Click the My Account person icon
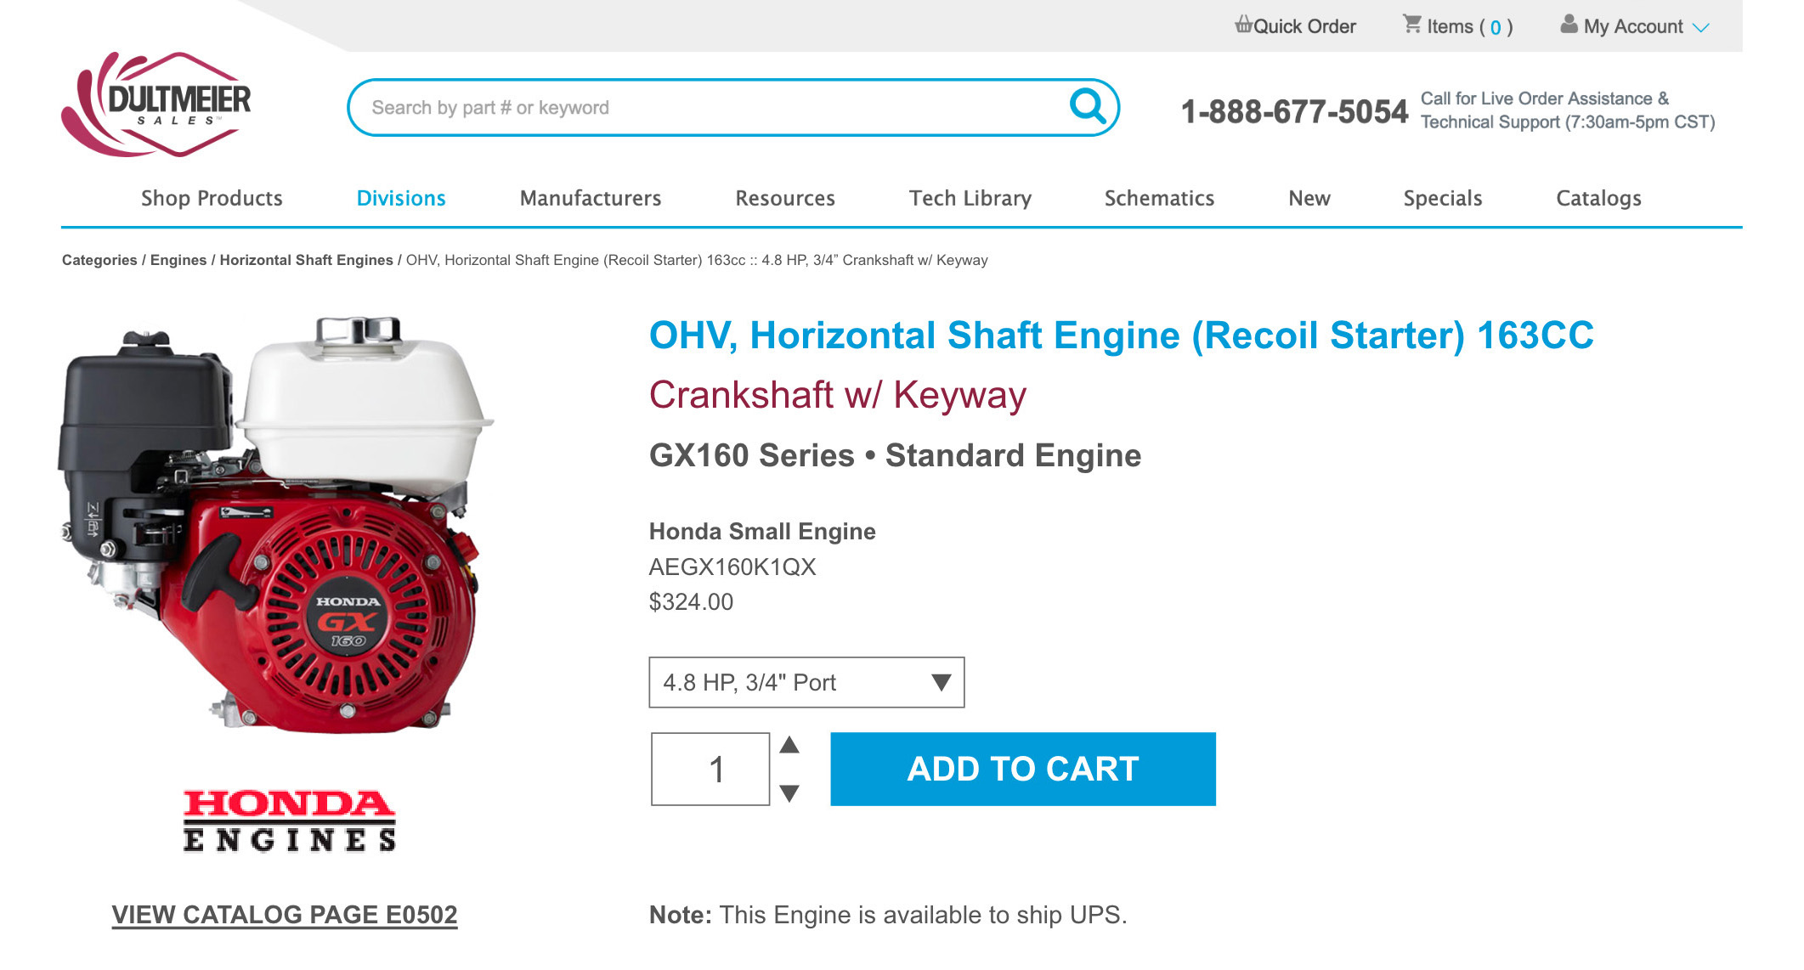Image resolution: width=1804 pixels, height=970 pixels. click(1569, 25)
